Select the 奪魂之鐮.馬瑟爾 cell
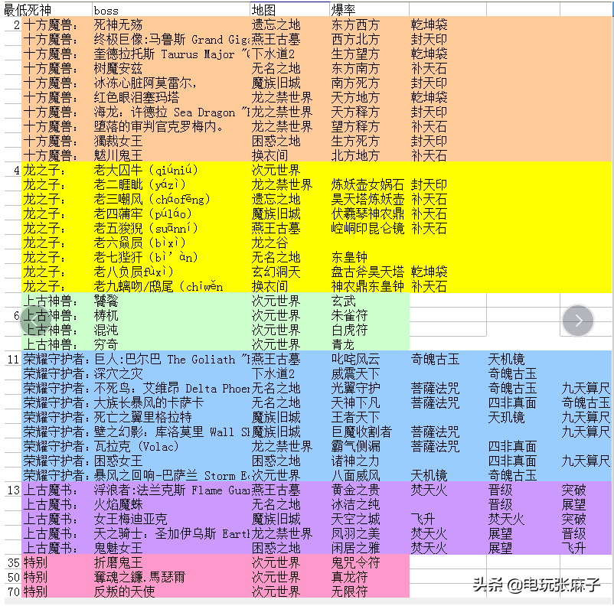 [139, 577]
